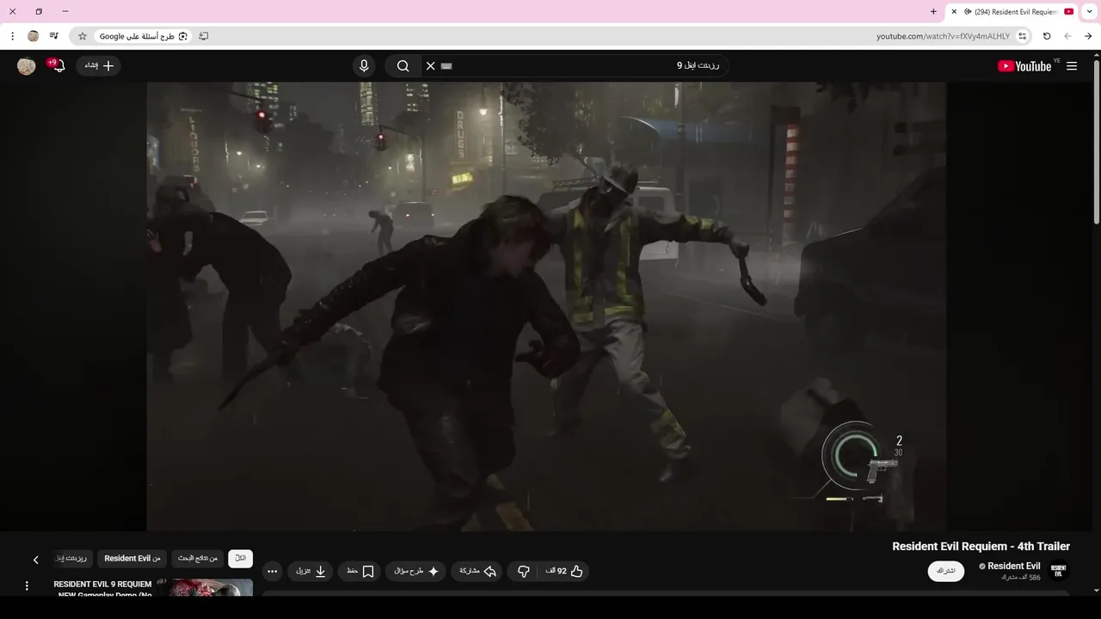Dislike the video with thumbs down
The image size is (1101, 619).
click(x=523, y=571)
